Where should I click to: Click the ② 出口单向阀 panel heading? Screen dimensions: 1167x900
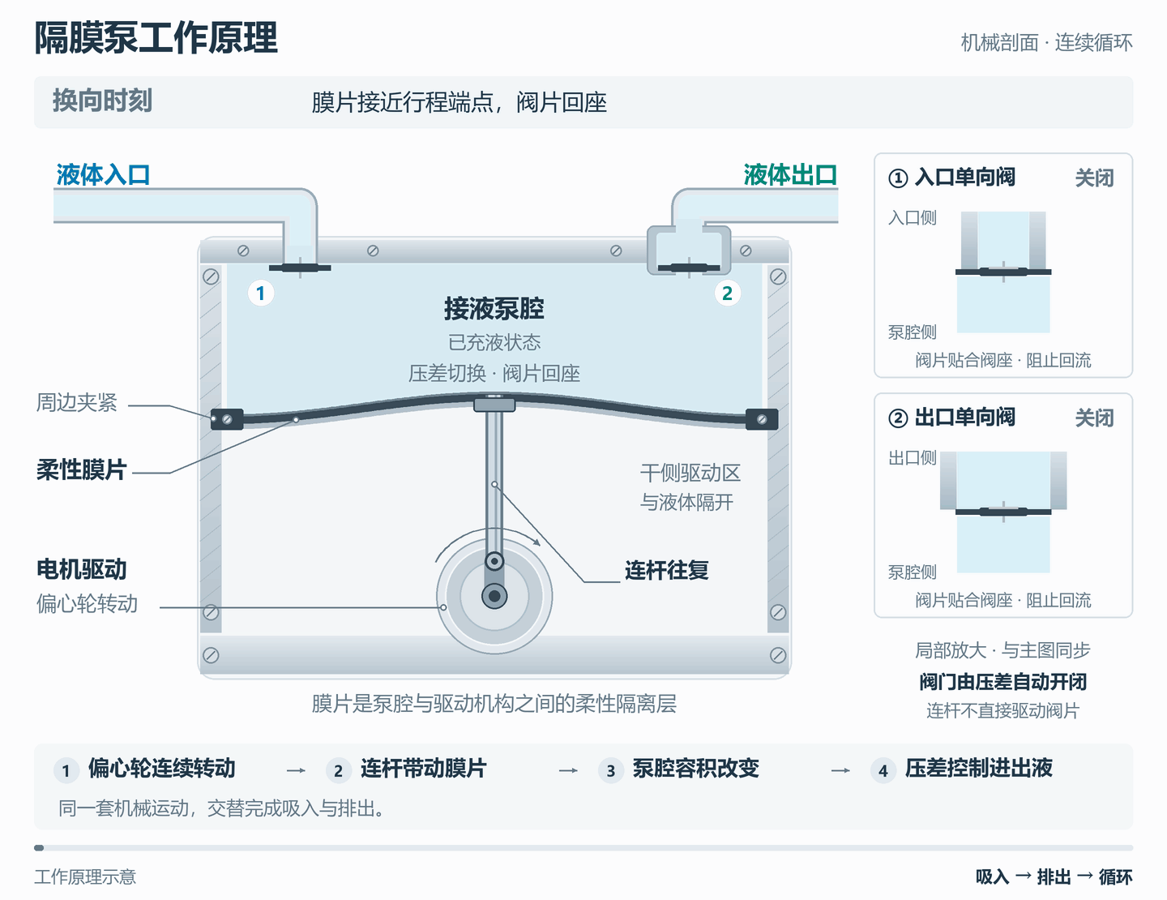pos(951,418)
